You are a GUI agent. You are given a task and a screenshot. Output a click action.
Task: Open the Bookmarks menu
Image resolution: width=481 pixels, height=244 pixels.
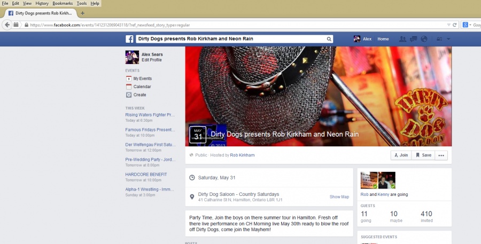pos(63,3)
